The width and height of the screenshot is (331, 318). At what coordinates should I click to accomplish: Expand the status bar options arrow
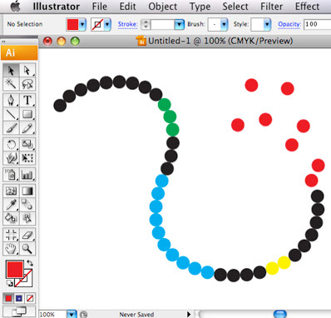point(189,315)
